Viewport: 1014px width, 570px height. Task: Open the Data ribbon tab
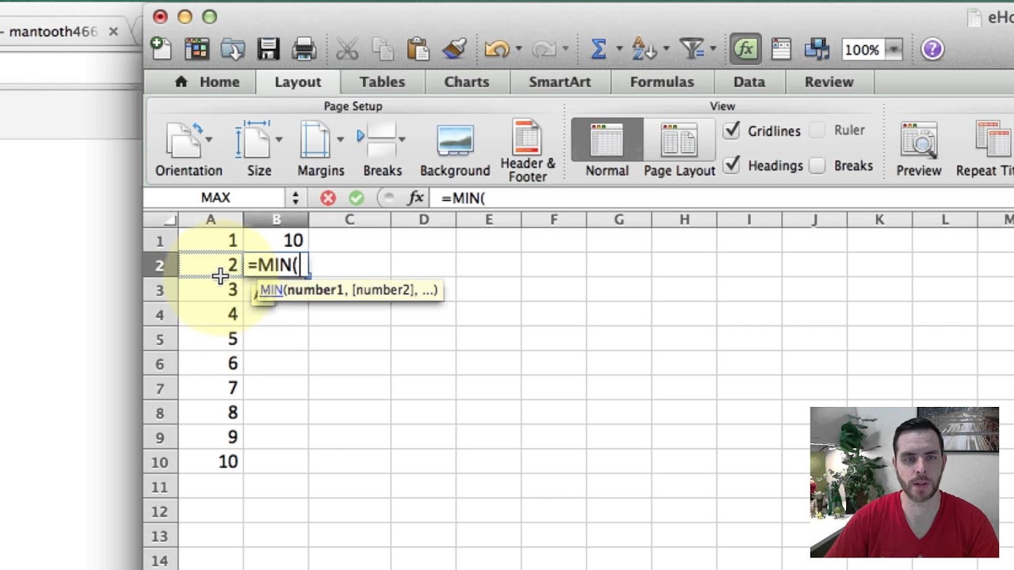tap(749, 82)
